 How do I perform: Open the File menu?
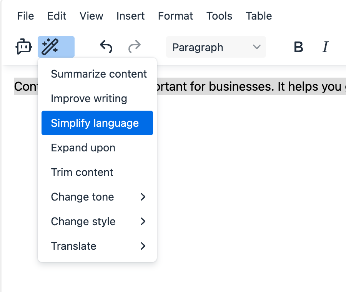click(25, 16)
